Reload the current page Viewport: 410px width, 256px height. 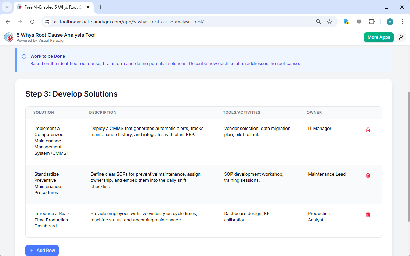(32, 21)
